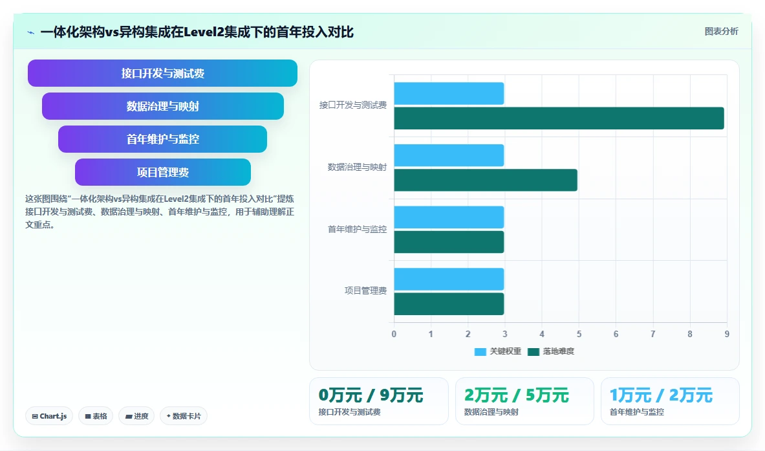
Task: Click the chart axis label 数据治理与映射
Action: click(357, 167)
